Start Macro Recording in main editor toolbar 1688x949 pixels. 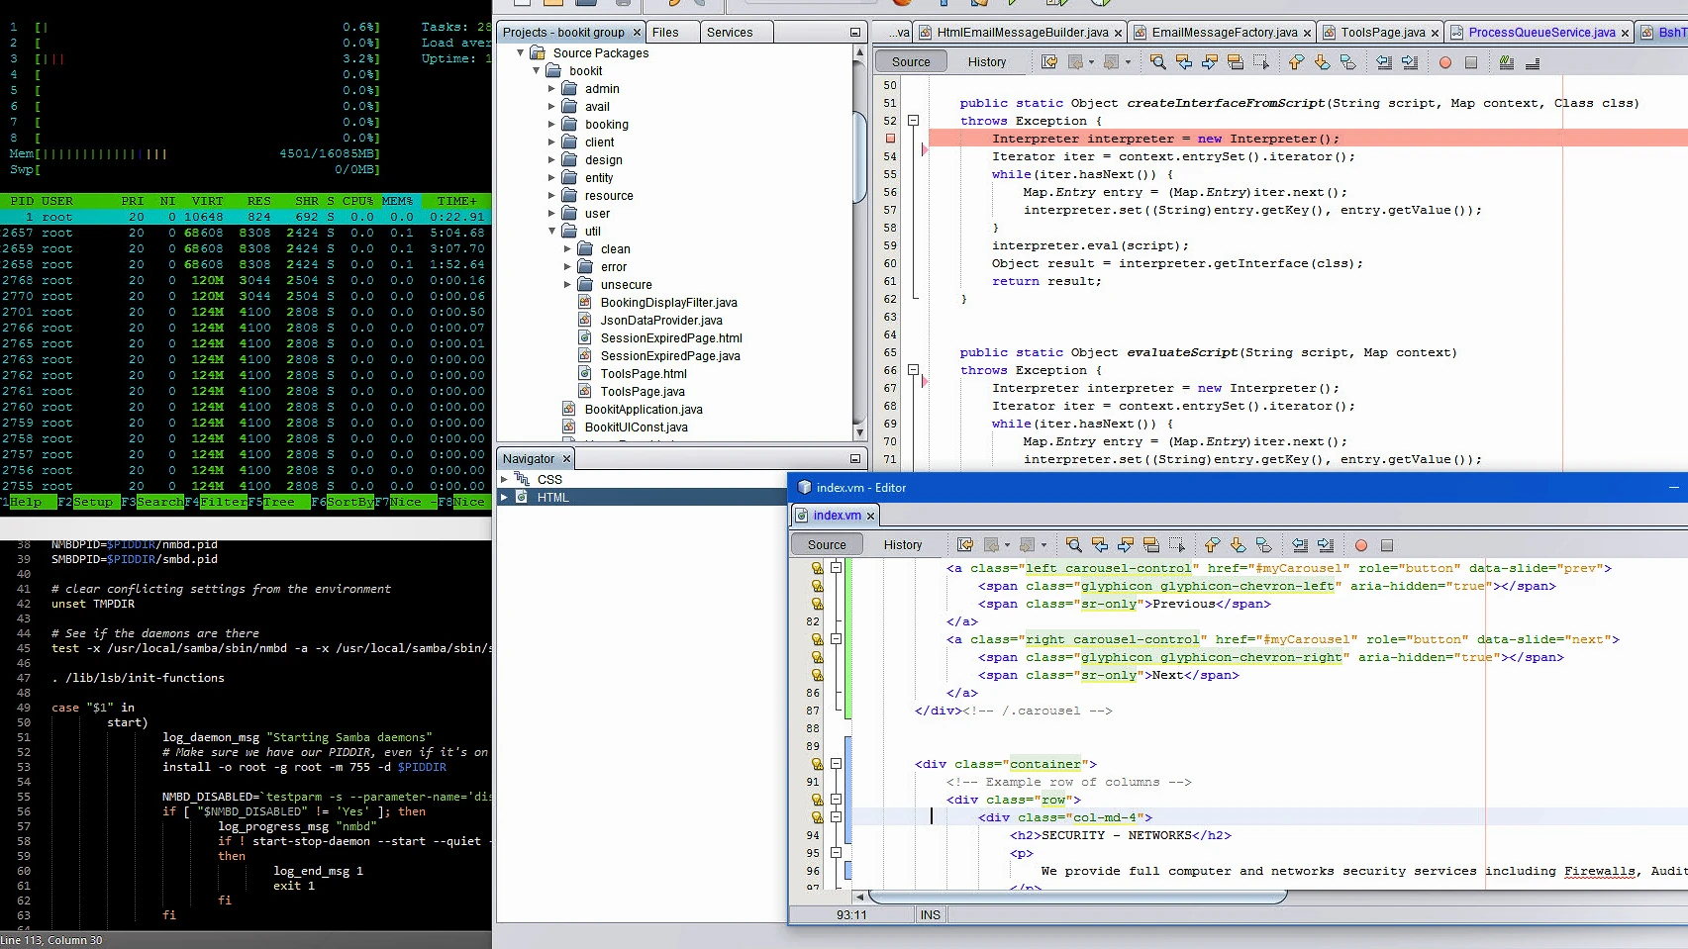tap(1445, 62)
